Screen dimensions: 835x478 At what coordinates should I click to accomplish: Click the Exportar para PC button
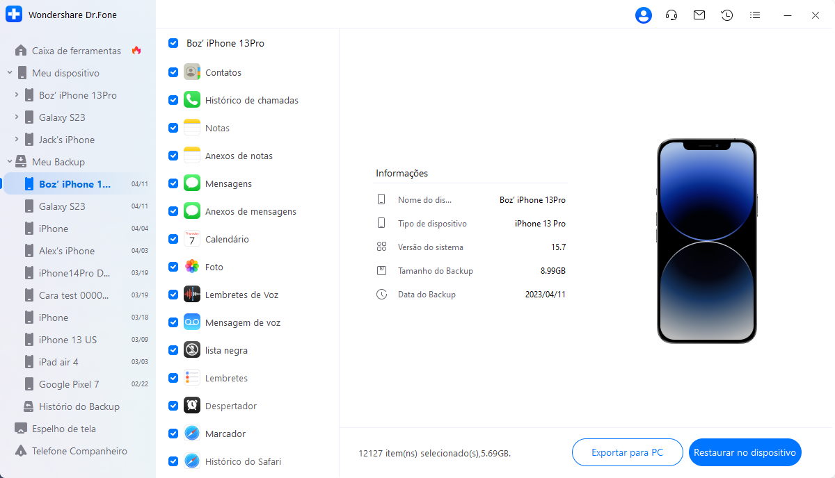[x=627, y=452]
